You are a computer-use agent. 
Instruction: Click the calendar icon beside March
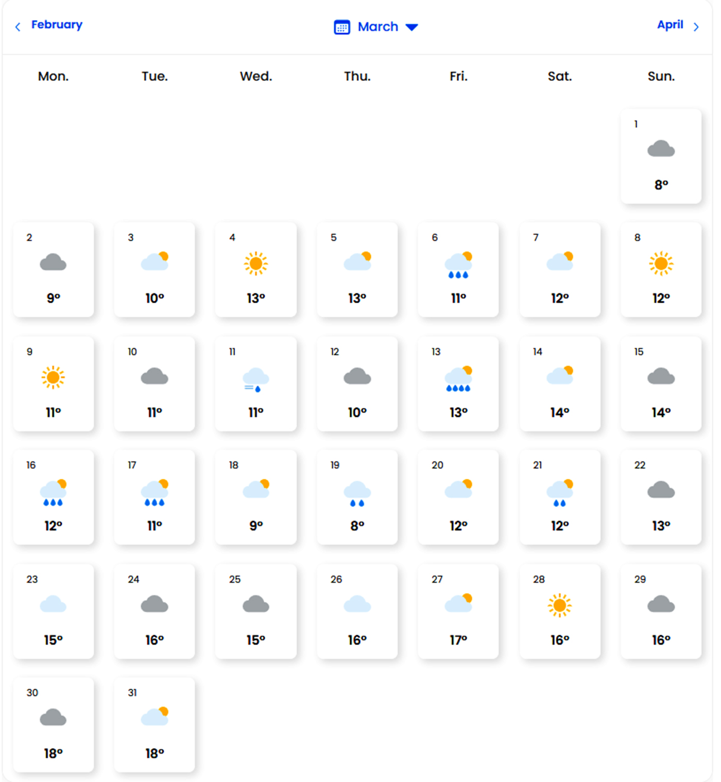(x=342, y=27)
